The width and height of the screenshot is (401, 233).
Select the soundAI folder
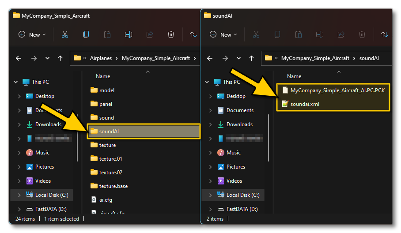(x=109, y=131)
